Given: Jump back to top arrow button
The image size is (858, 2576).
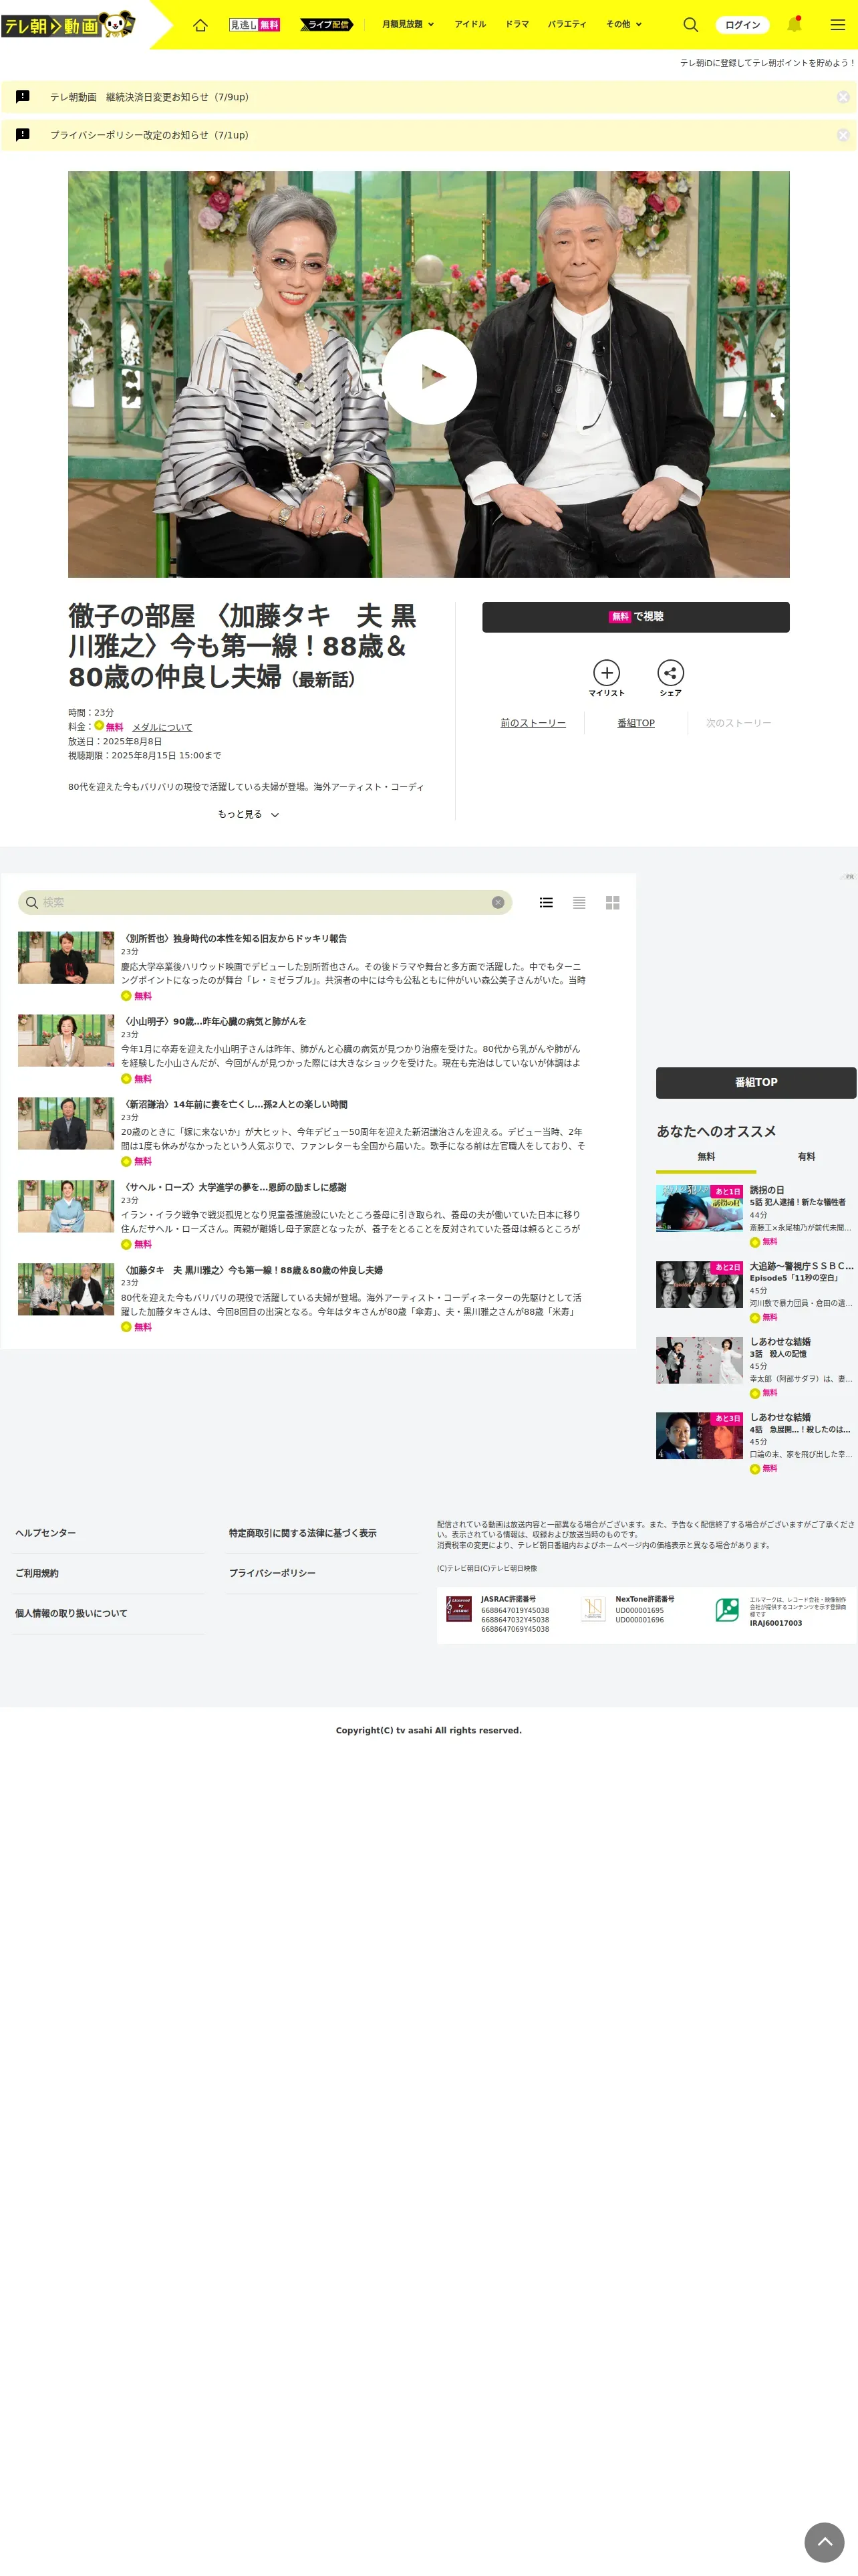Looking at the screenshot, I should click(825, 2541).
